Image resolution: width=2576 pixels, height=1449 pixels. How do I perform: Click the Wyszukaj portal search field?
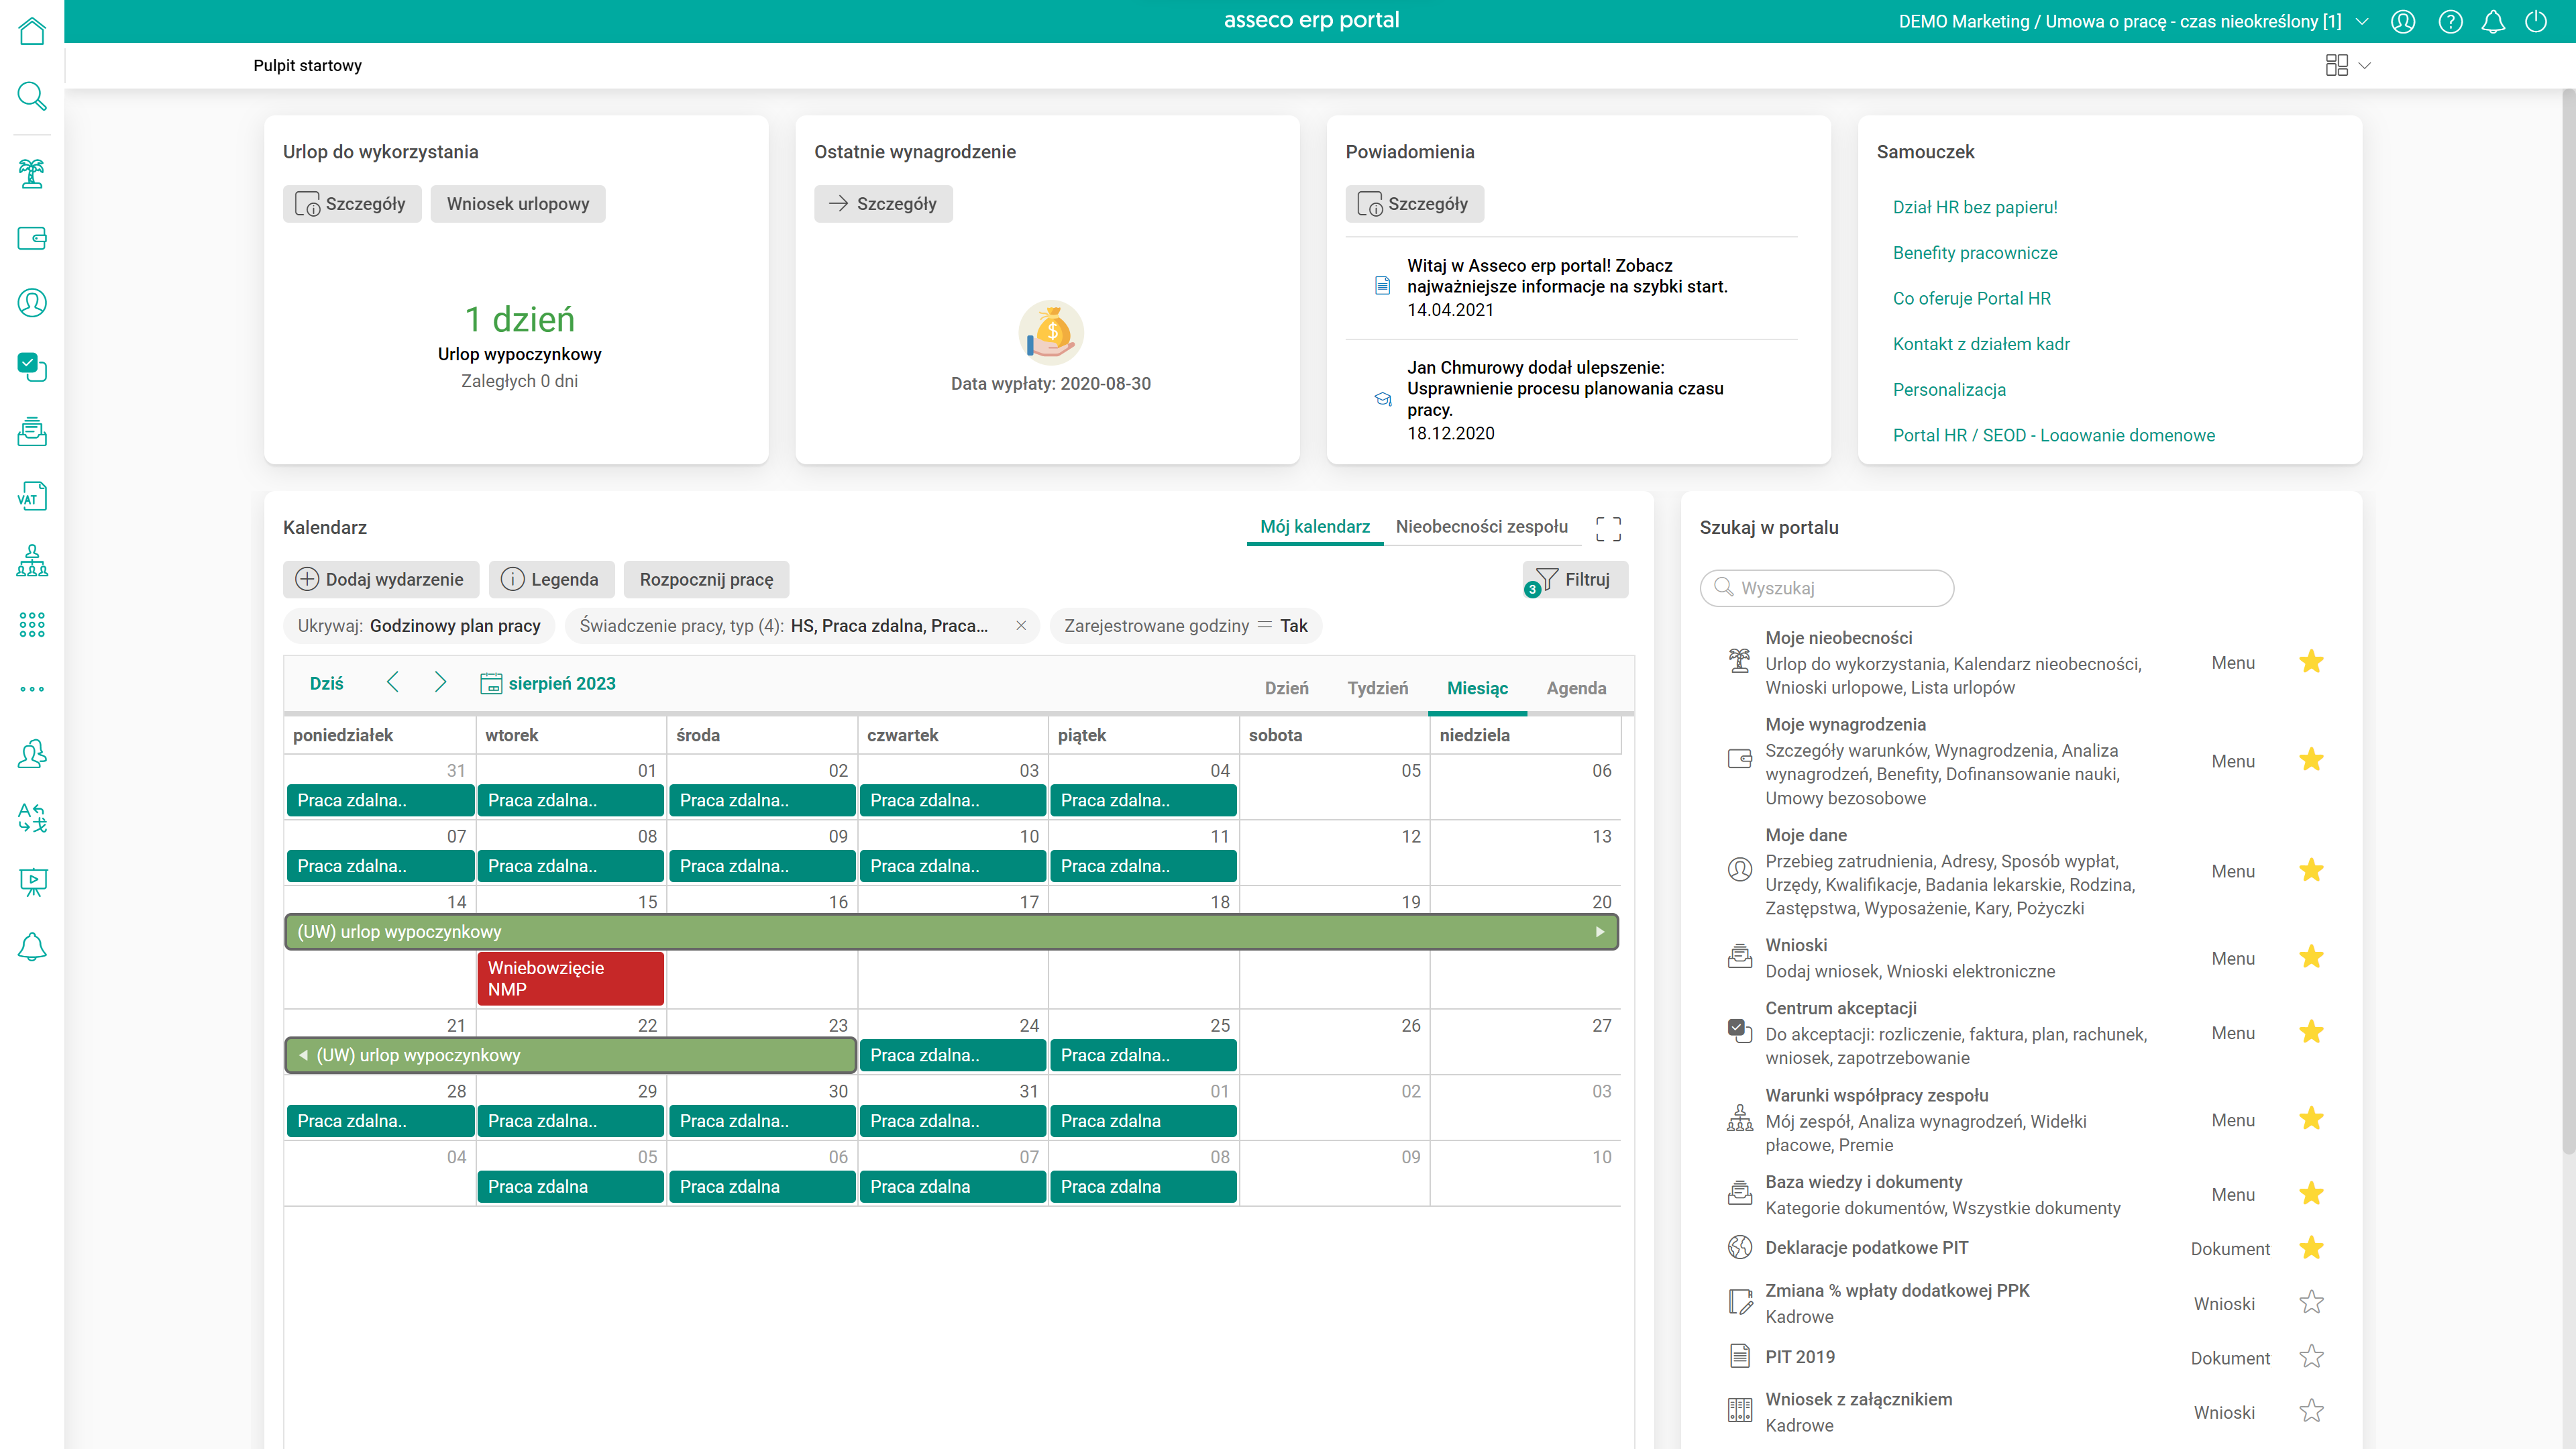(x=1826, y=588)
